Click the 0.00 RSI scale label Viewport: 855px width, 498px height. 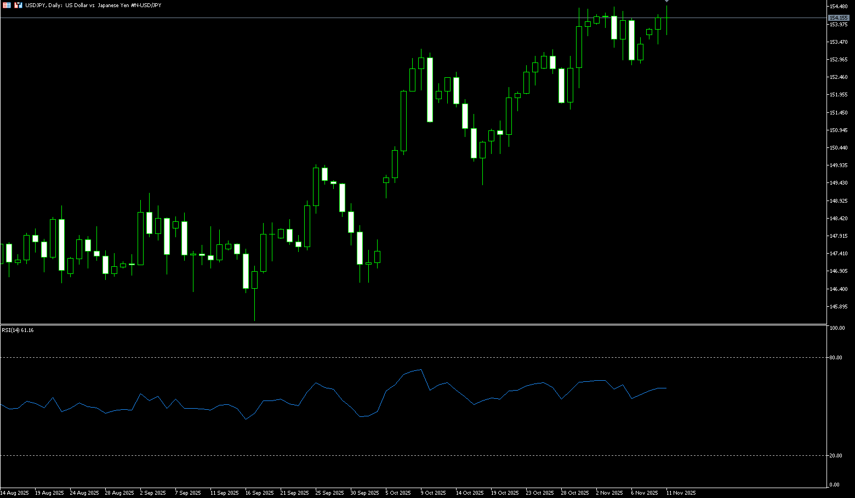834,485
